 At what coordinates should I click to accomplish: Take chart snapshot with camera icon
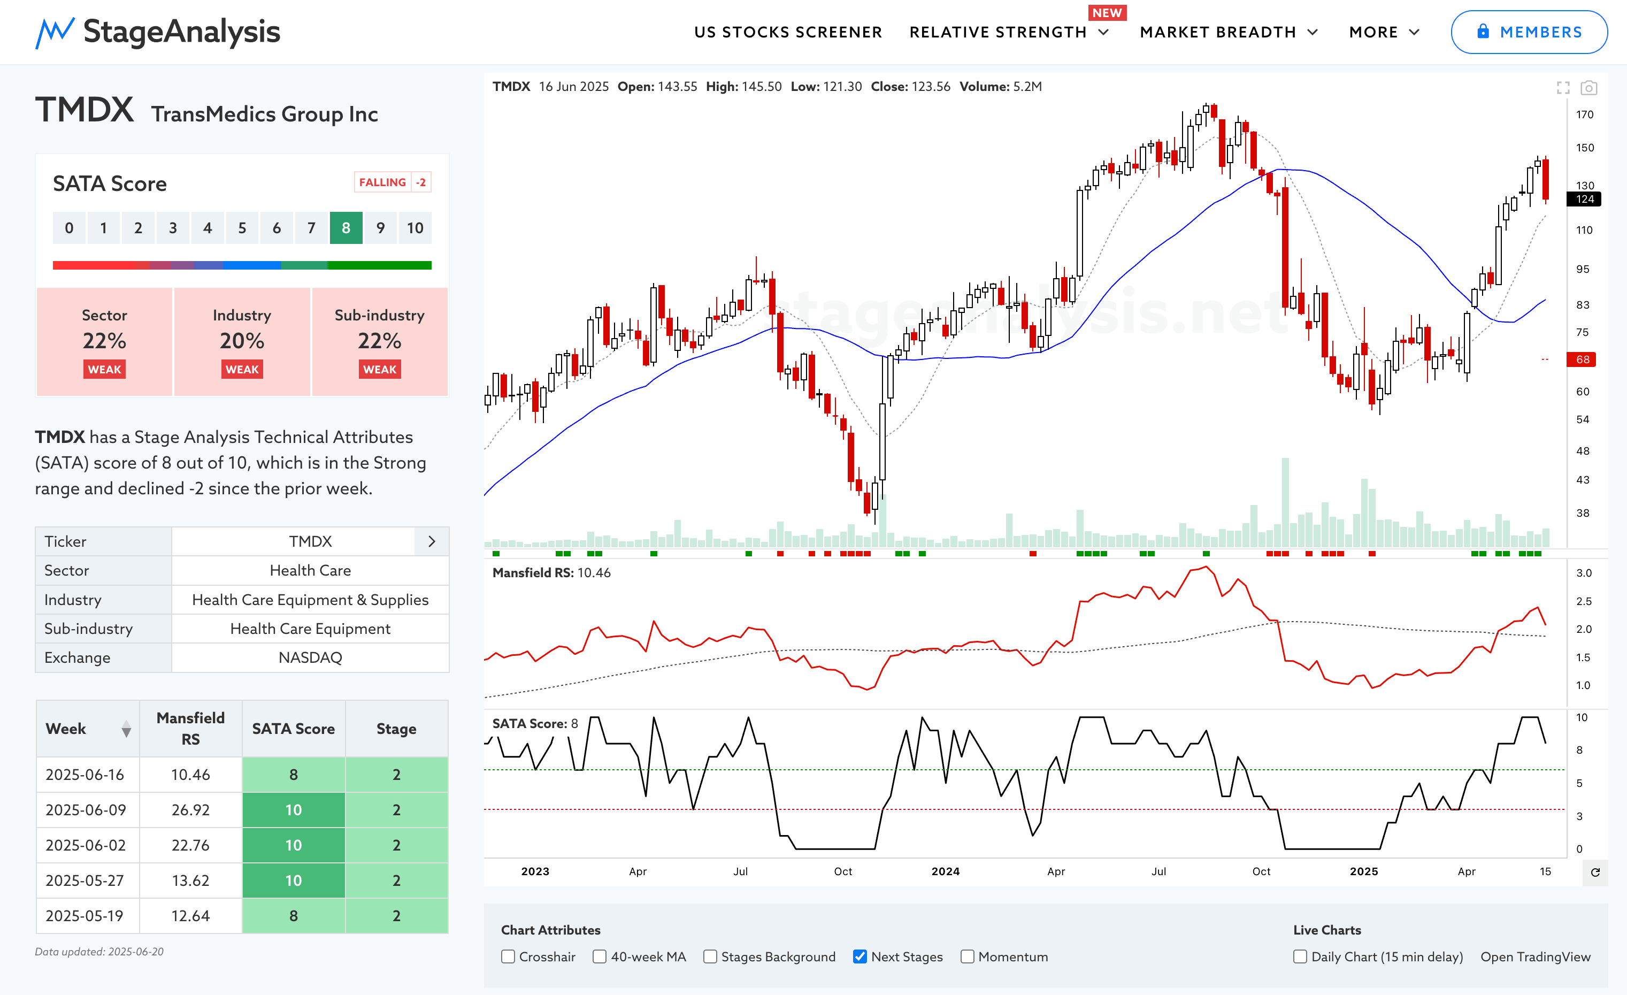click(x=1588, y=88)
